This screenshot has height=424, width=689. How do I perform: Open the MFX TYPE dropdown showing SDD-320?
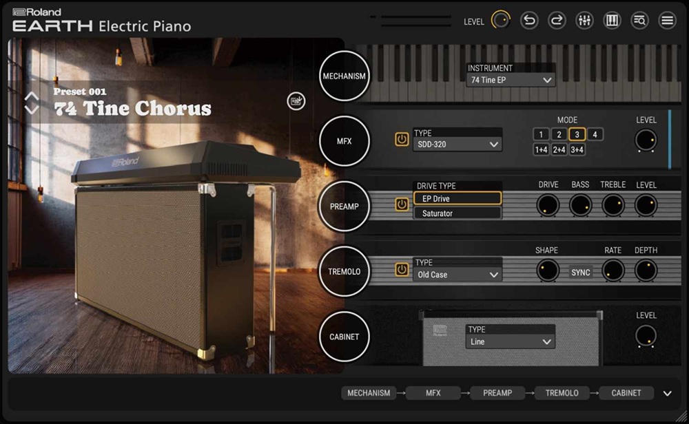(457, 144)
